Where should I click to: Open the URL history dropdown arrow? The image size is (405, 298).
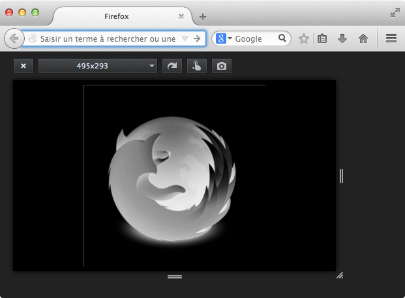coord(185,38)
